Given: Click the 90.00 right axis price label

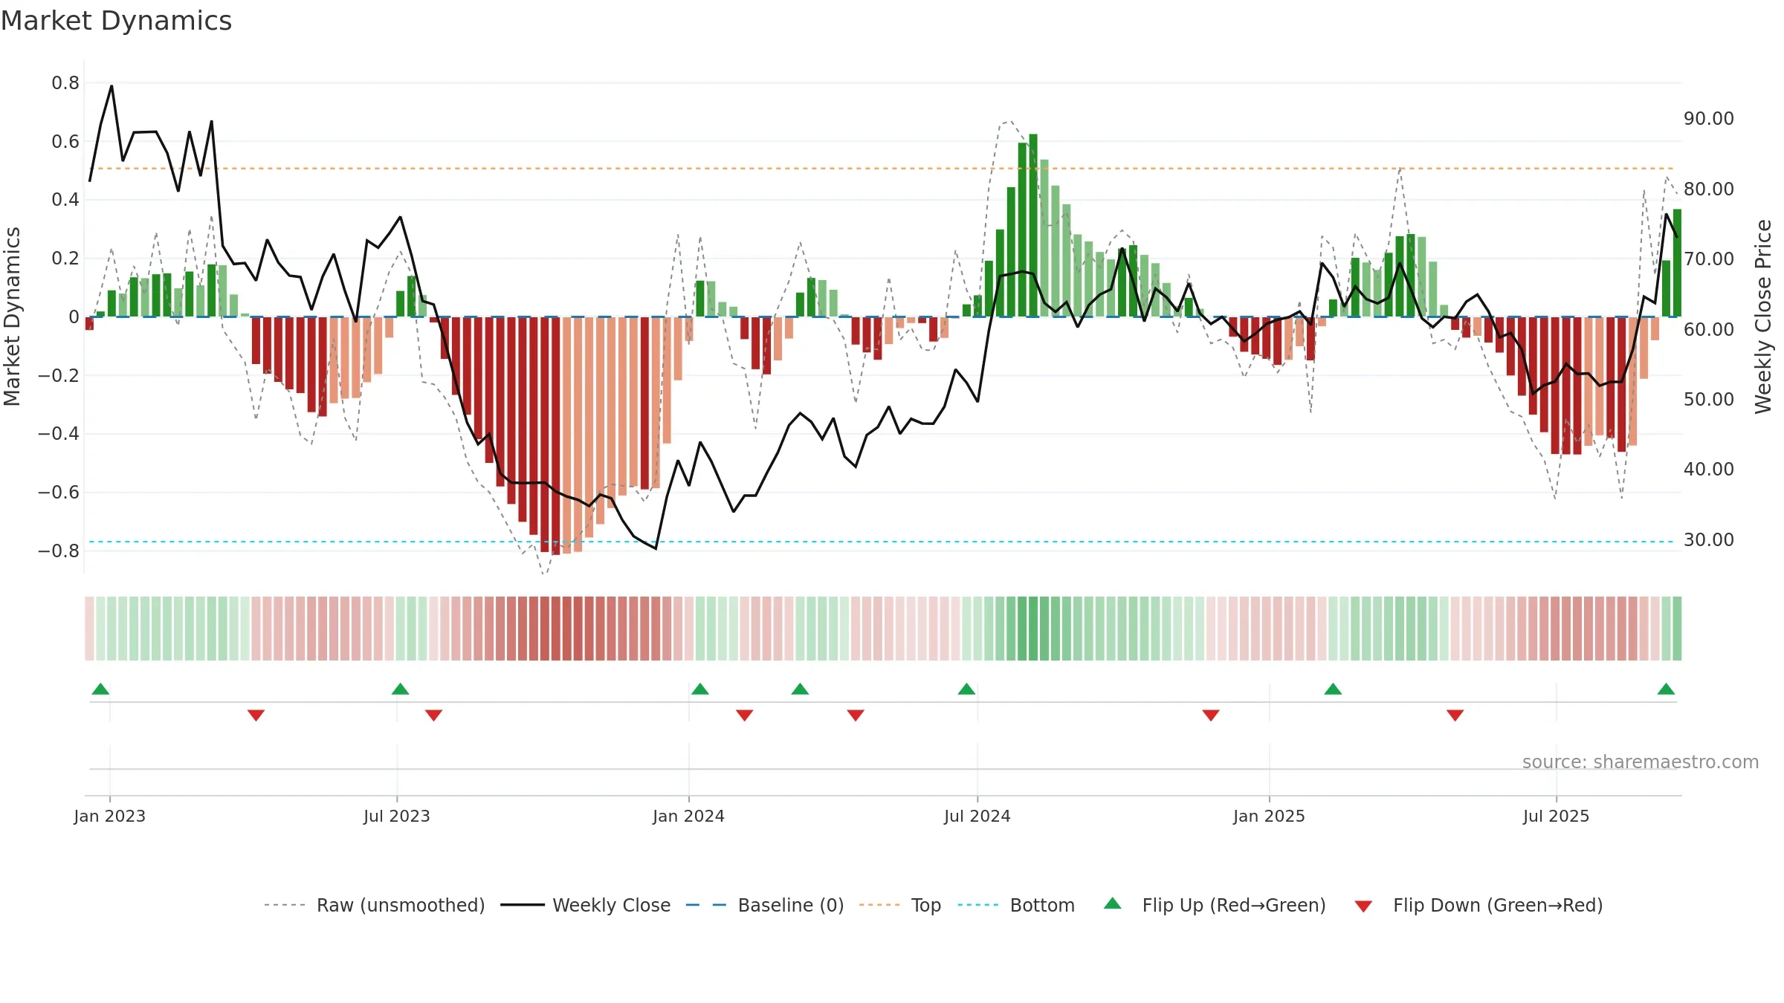Looking at the screenshot, I should [x=1709, y=118].
